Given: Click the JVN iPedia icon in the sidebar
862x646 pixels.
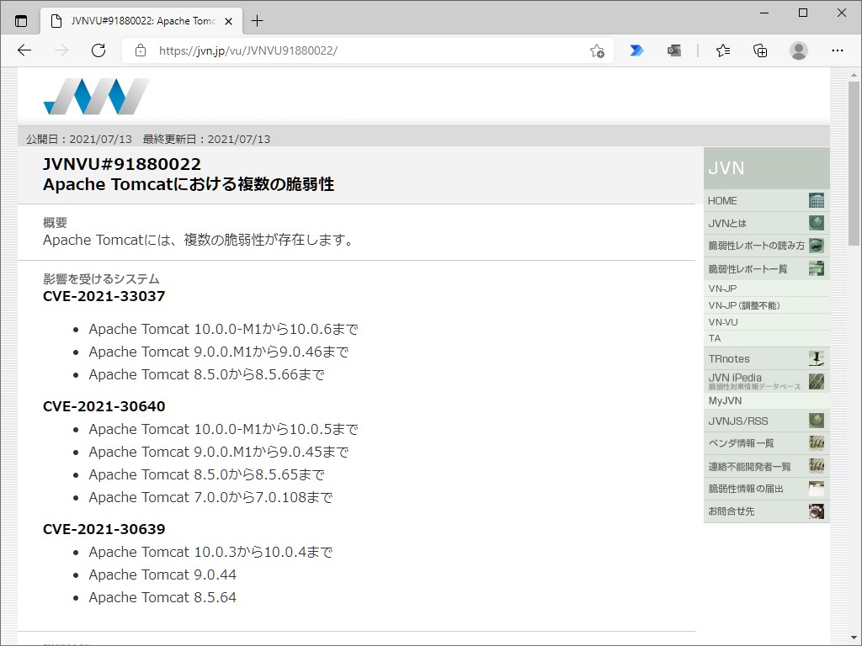Looking at the screenshot, I should pos(816,381).
